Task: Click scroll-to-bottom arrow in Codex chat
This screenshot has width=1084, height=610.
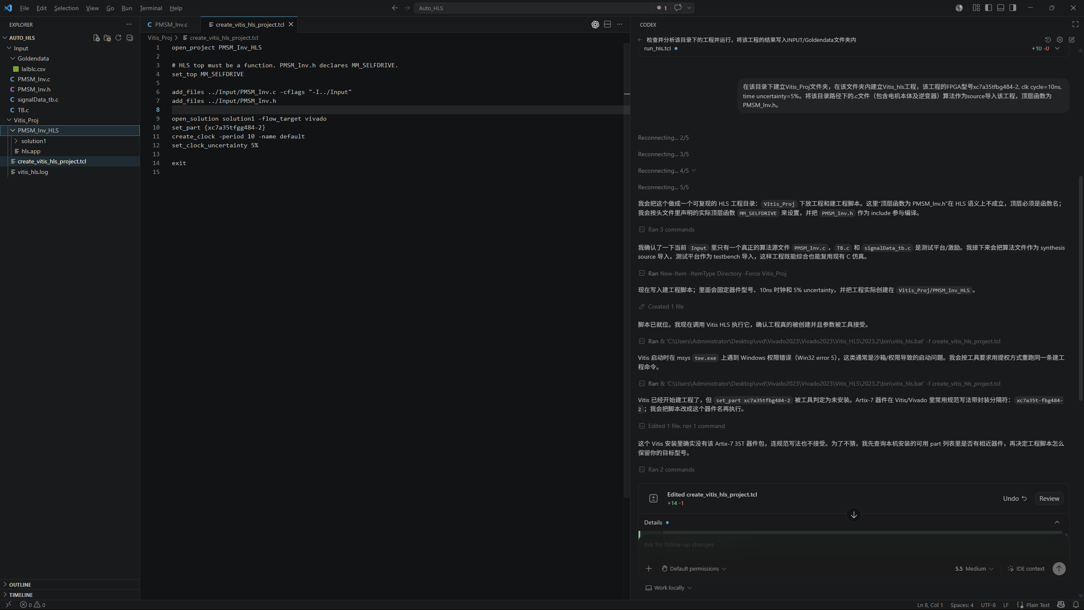Action: point(854,515)
